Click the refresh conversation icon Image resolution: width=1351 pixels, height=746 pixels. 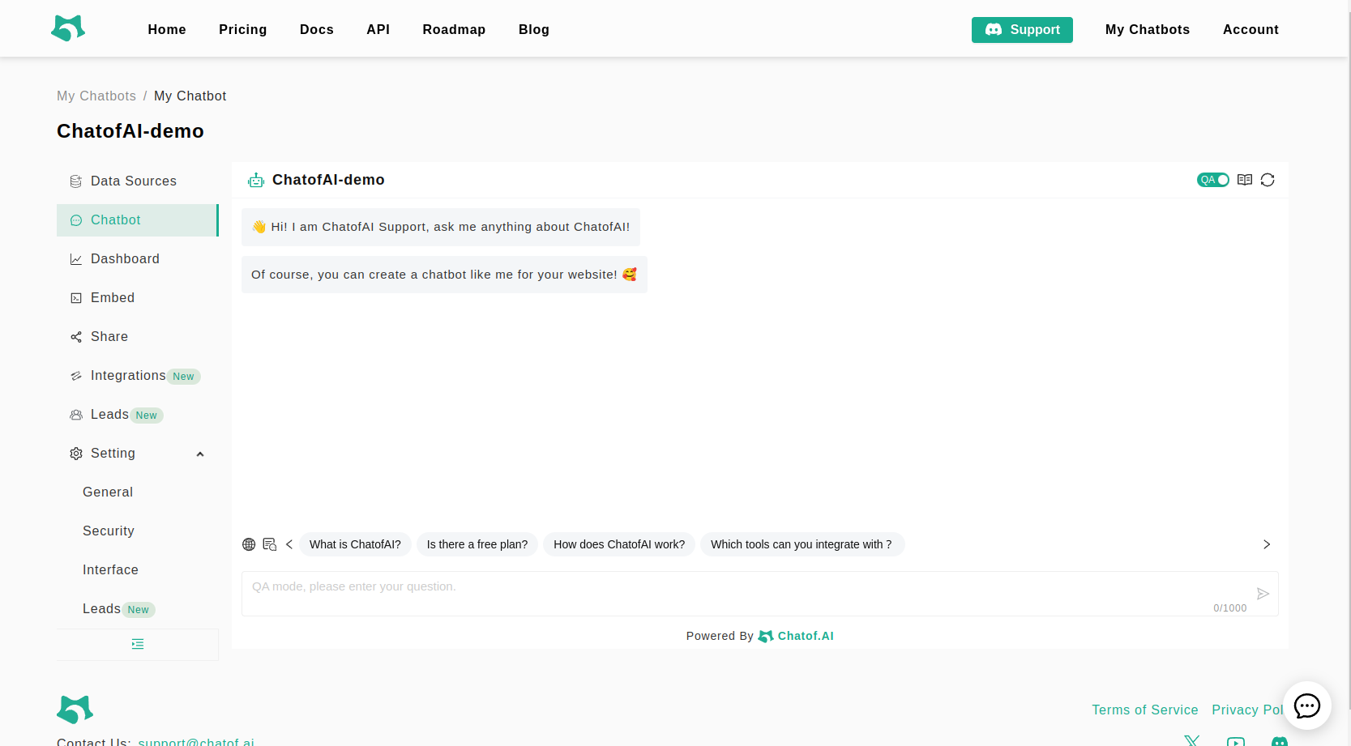[x=1268, y=180]
